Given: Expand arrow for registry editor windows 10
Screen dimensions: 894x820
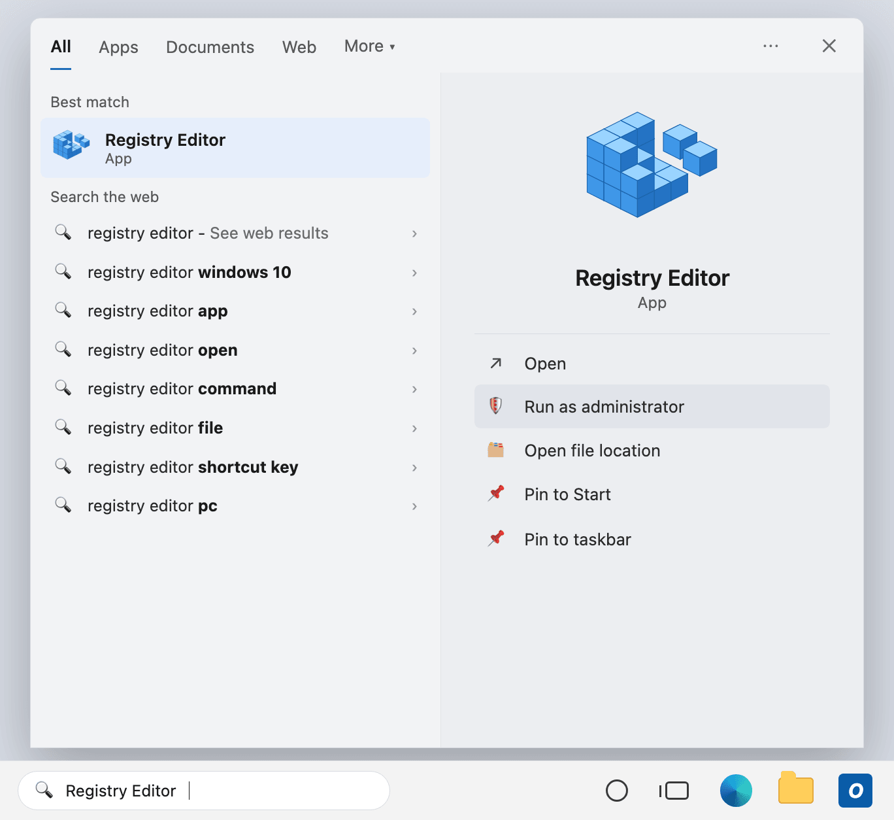Looking at the screenshot, I should pos(414,273).
